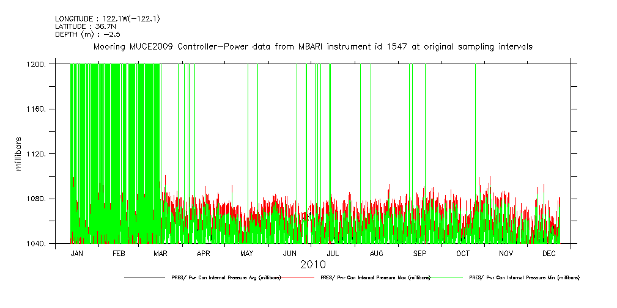Viewport: 617px width, 308px height.
Task: Click the SEP month label on x-axis
Action: click(419, 253)
